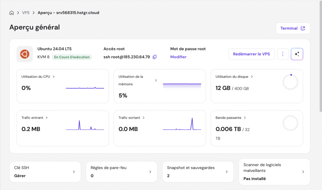Open the Clé SSH management card
The height and width of the screenshot is (190, 322).
coord(45,172)
